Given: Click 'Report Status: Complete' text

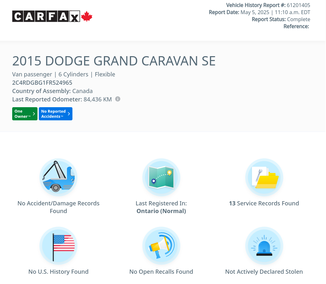Looking at the screenshot, I should click(x=281, y=19).
